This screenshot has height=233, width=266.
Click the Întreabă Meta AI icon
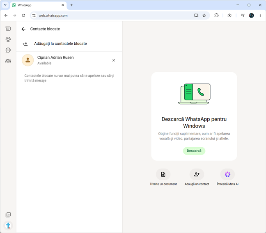click(x=227, y=174)
